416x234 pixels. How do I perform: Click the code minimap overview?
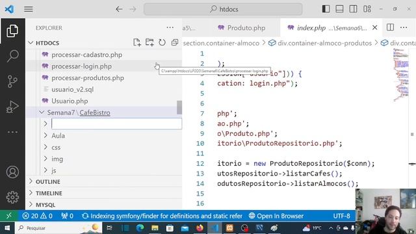point(401,75)
